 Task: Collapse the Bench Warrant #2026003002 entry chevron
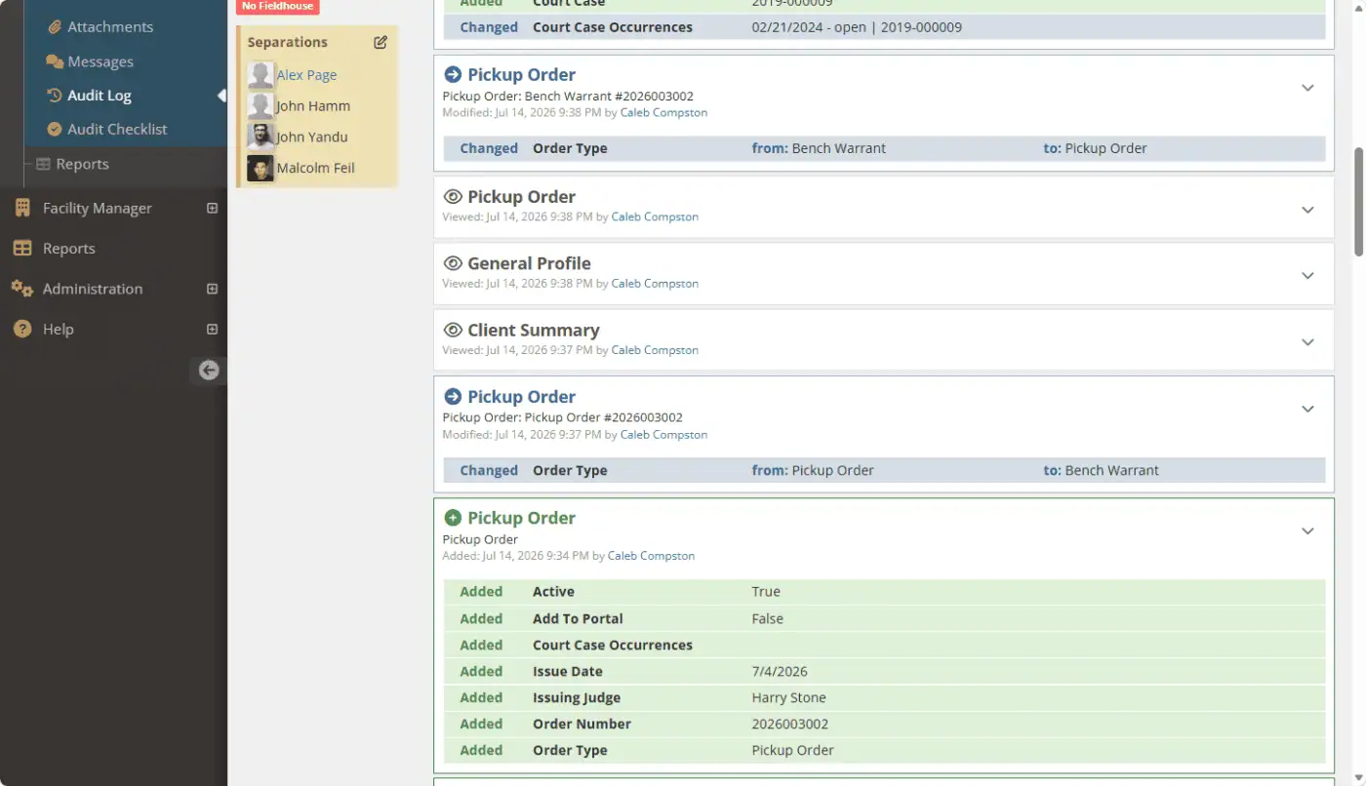tap(1308, 88)
